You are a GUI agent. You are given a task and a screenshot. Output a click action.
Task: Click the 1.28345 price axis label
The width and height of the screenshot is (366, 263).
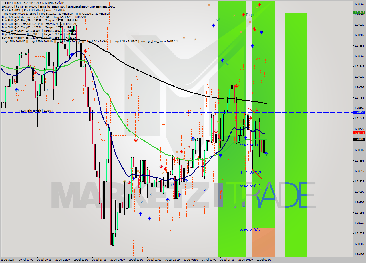(x=359, y=171)
